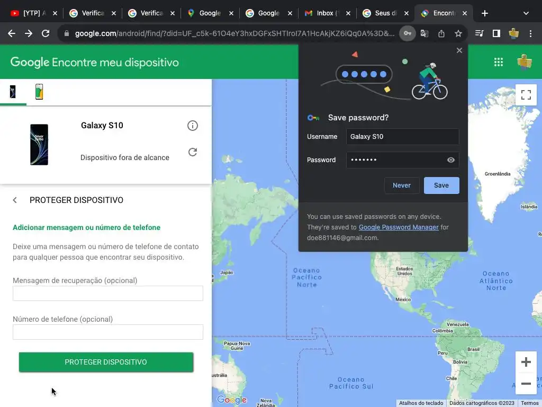The width and height of the screenshot is (542, 407).
Task: Open a new browser tab
Action: point(485,13)
